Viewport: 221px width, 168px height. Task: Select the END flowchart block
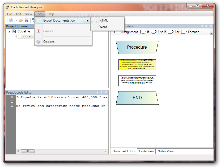tap(137, 98)
